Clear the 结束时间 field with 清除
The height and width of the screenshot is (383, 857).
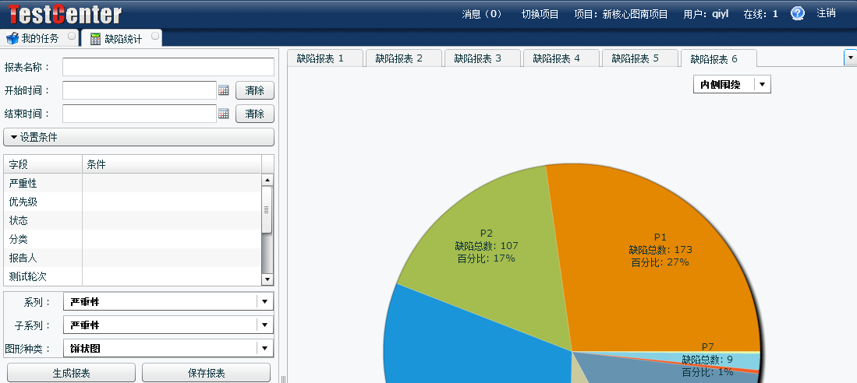(255, 114)
